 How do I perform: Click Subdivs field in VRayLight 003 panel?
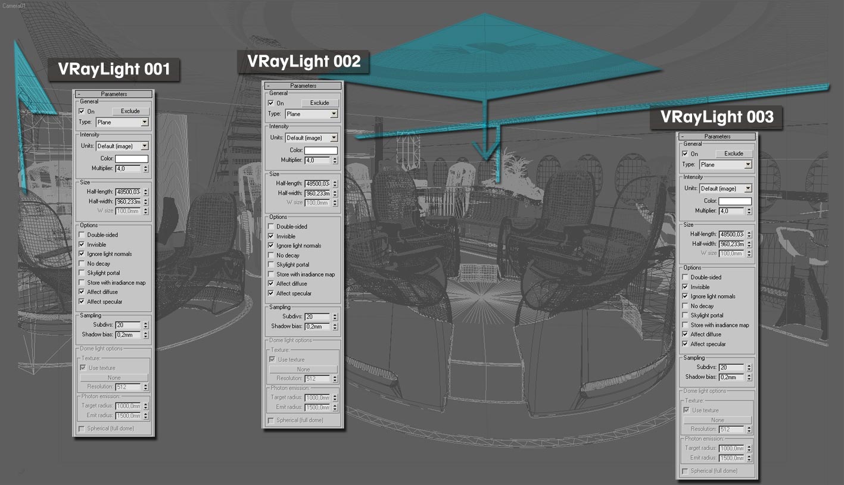click(732, 367)
